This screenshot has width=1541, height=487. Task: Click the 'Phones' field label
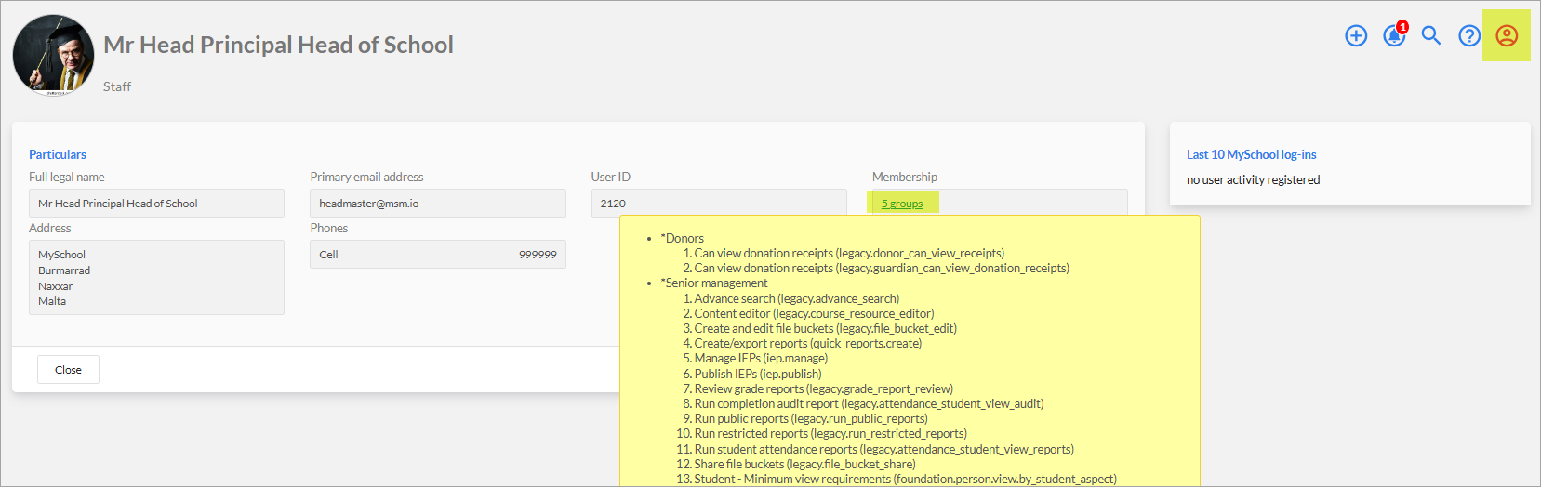click(329, 228)
